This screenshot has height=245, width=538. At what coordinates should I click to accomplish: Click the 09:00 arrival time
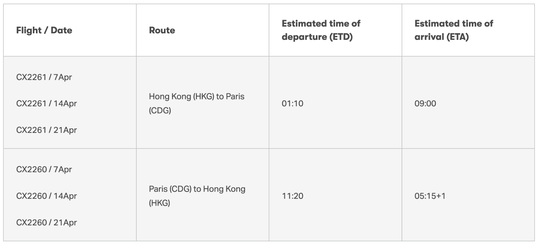point(425,104)
